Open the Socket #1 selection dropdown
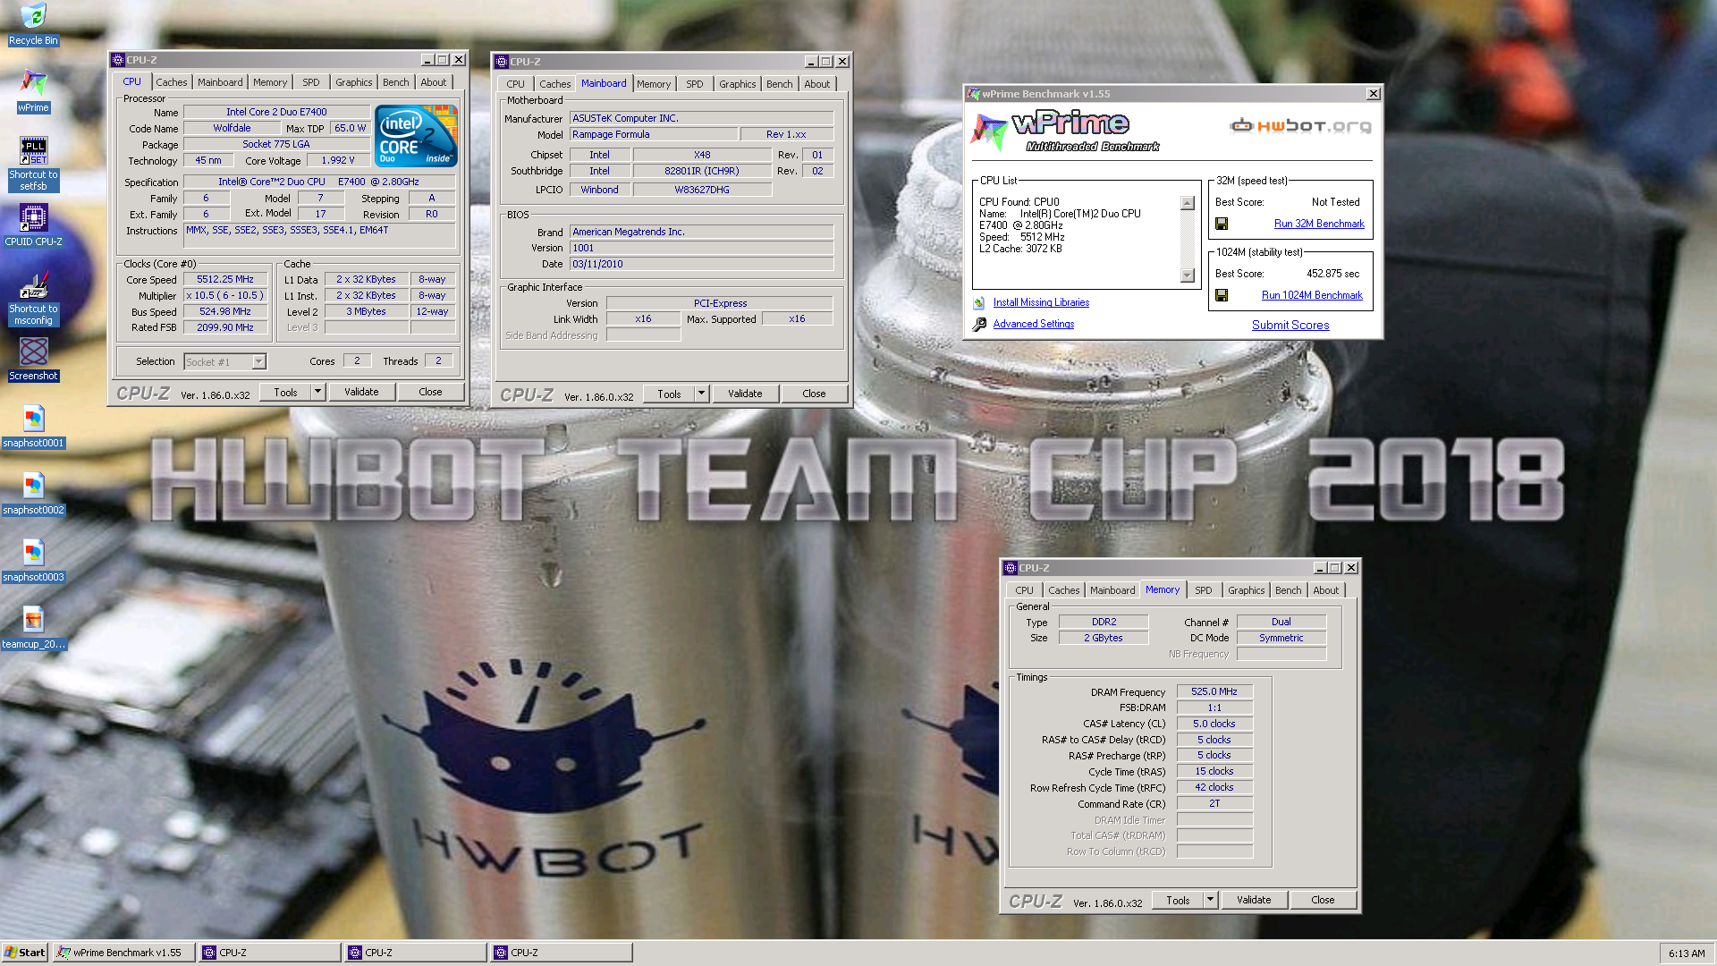This screenshot has width=1717, height=966. pyautogui.click(x=258, y=361)
